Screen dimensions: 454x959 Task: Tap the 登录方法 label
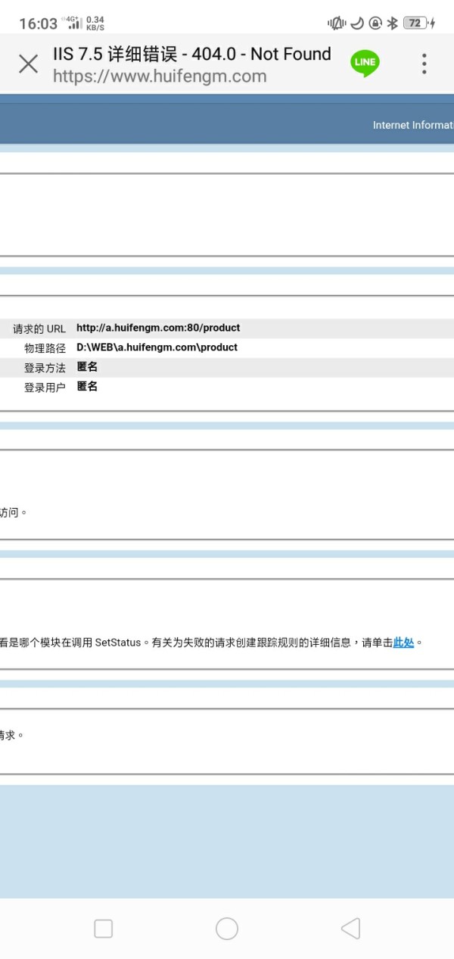[45, 368]
